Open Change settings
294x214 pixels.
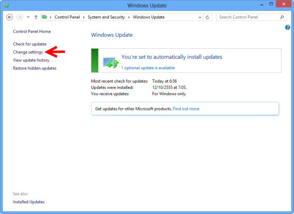coord(28,52)
